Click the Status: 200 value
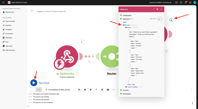Image resolution: width=198 pixels, height=109 pixels. click(131, 85)
